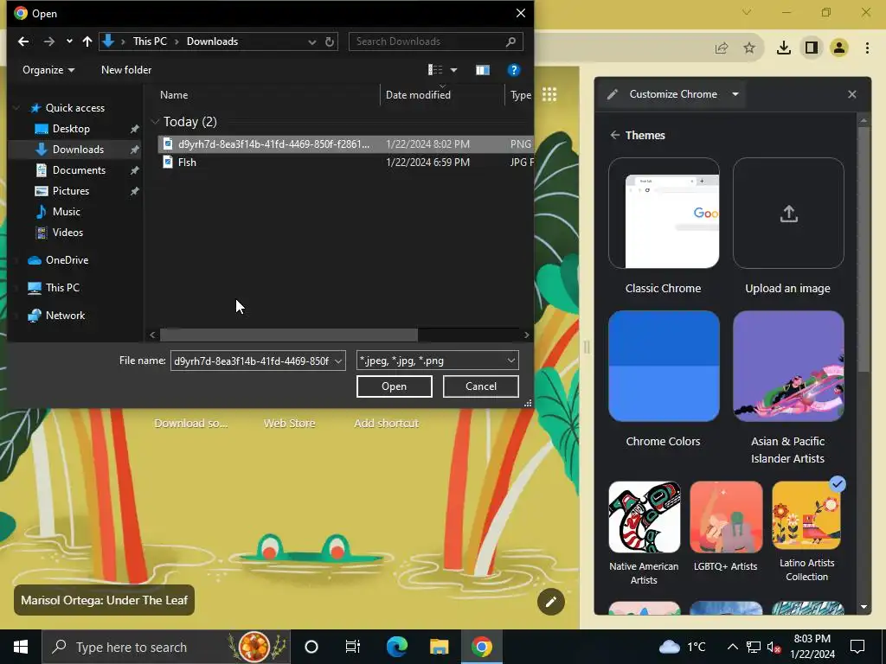Collapse the Today (2) group
886x664 pixels.
tap(155, 122)
